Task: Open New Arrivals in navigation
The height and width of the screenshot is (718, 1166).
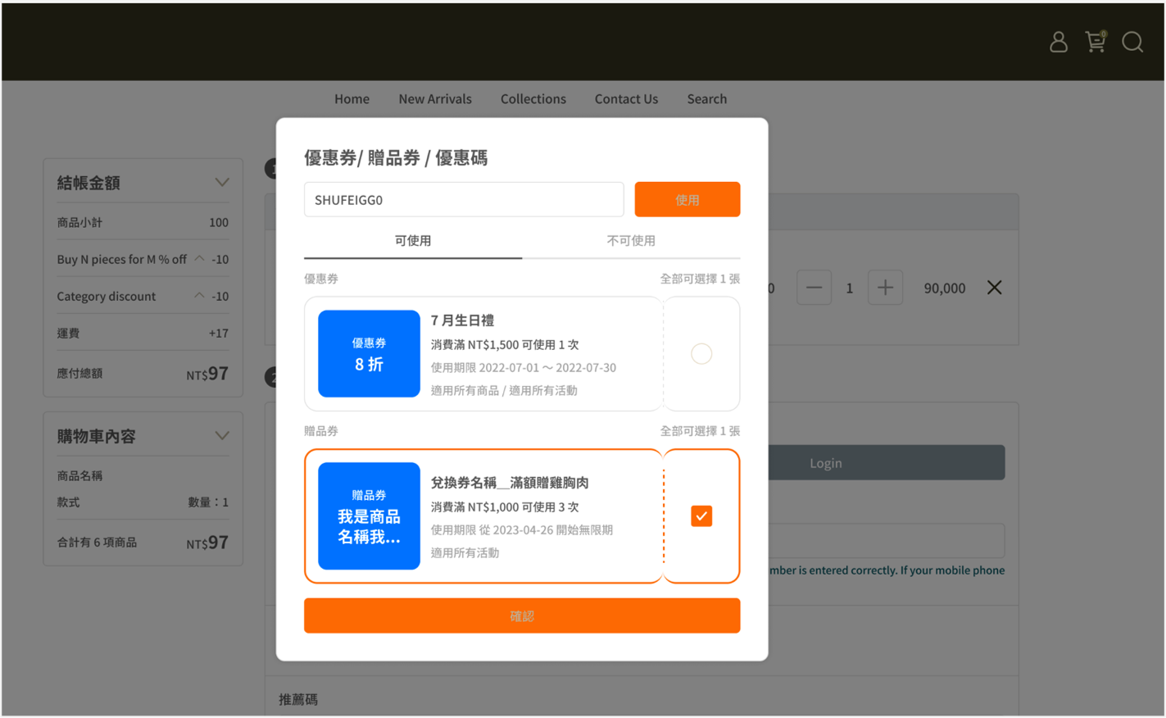Action: point(435,99)
